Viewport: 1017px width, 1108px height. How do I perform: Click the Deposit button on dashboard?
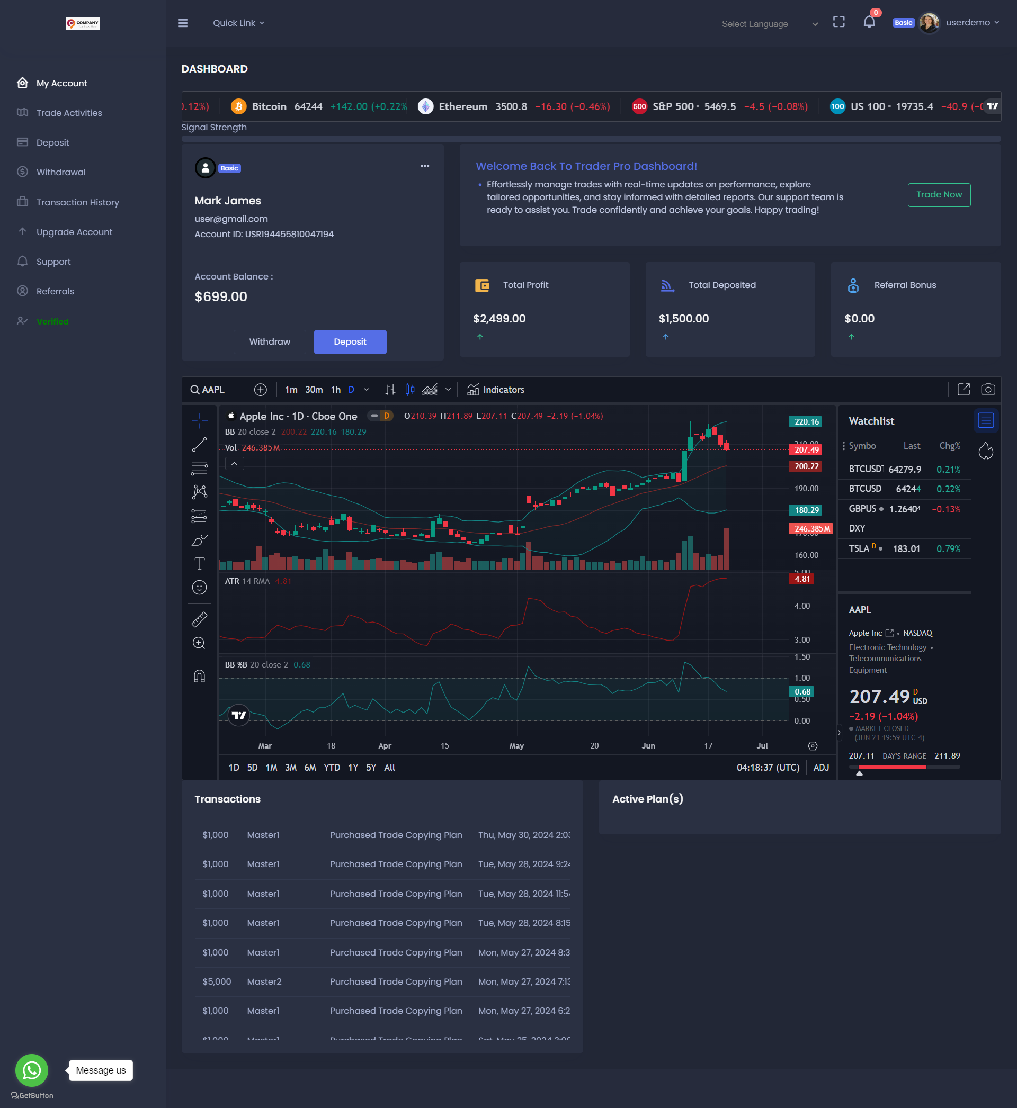pyautogui.click(x=350, y=341)
